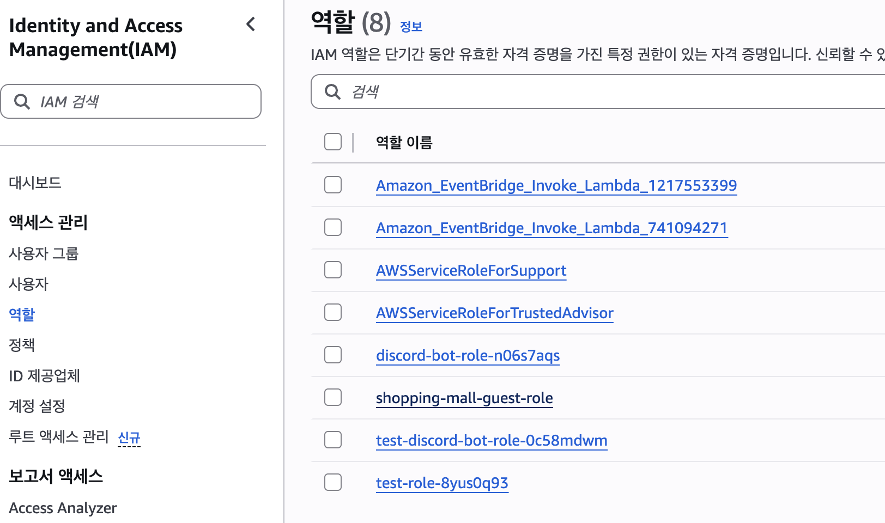Viewport: 885px width, 523px height.
Task: Go to 사용자 그룹 in sidebar
Action: click(44, 253)
